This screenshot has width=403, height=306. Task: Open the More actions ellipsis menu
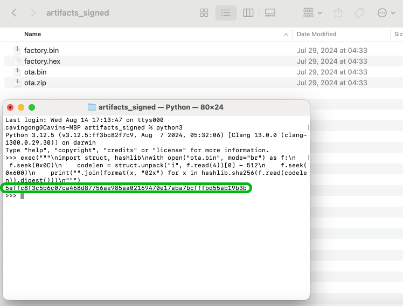(386, 12)
